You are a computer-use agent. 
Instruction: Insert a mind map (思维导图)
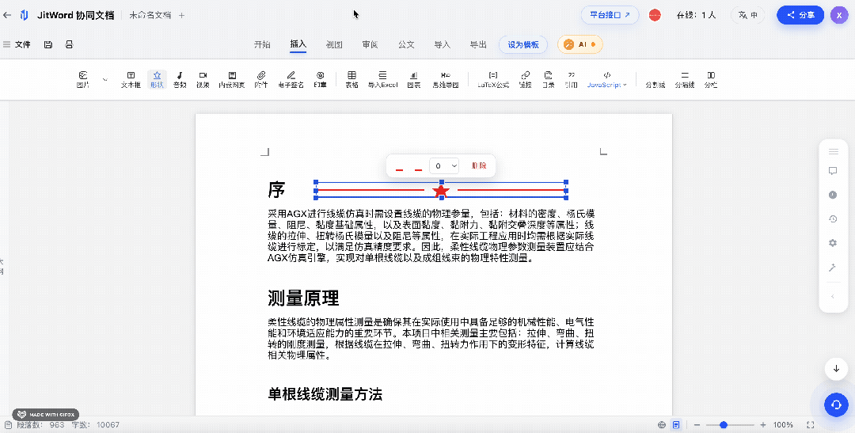[446, 79]
